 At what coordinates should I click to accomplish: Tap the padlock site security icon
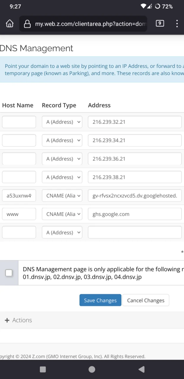pos(27,24)
